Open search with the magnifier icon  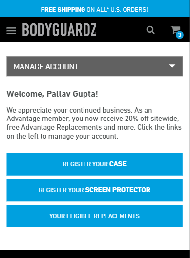click(x=150, y=30)
